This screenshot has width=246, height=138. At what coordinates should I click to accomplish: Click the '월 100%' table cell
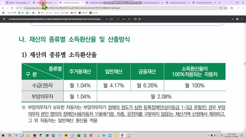pos(195,85)
